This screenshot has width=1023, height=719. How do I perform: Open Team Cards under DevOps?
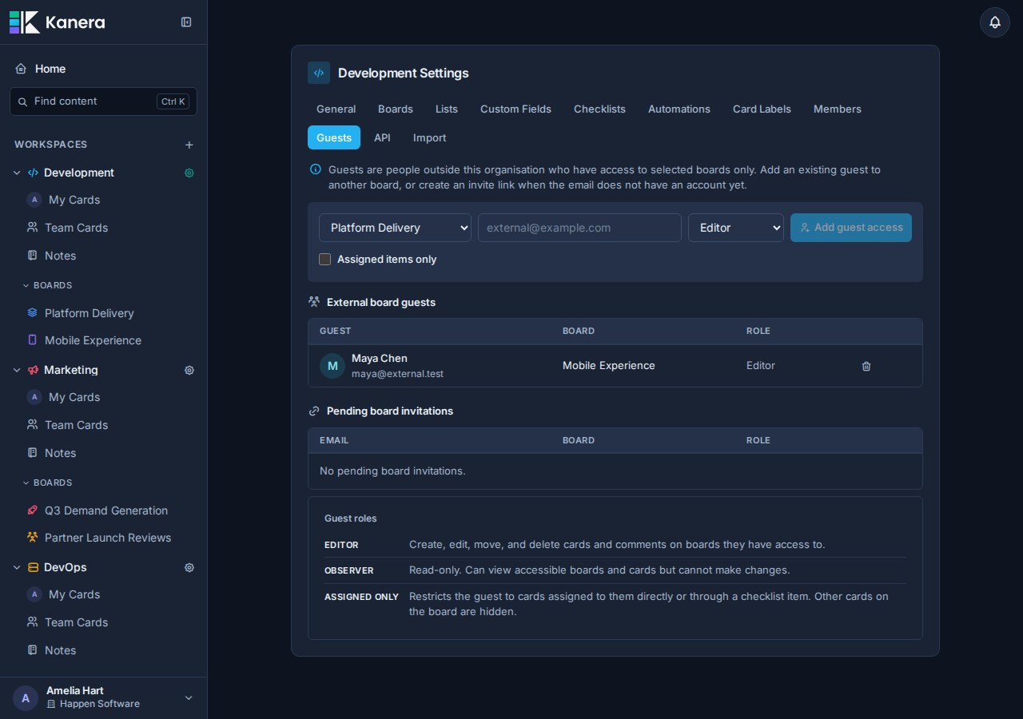click(76, 622)
